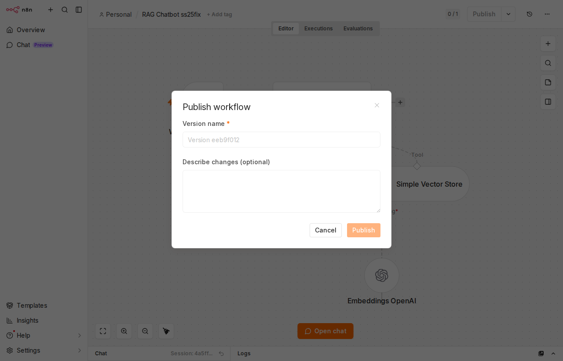Click the add sticky note icon
Viewport: 563px width, 361px height.
[x=548, y=82]
